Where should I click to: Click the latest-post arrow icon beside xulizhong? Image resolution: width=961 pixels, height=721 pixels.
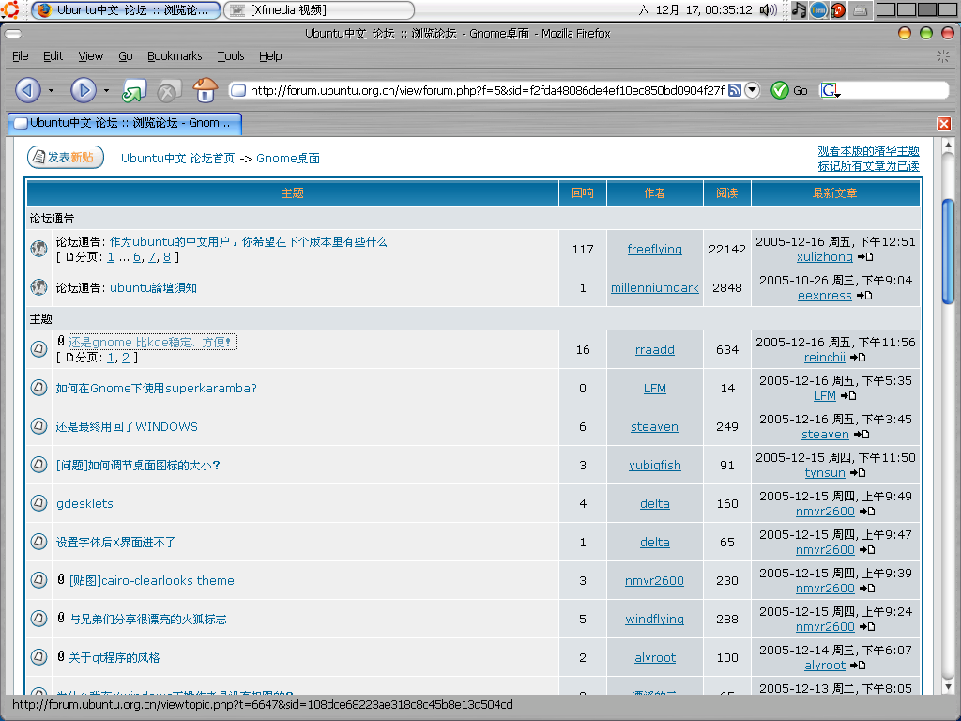pyautogui.click(x=864, y=257)
